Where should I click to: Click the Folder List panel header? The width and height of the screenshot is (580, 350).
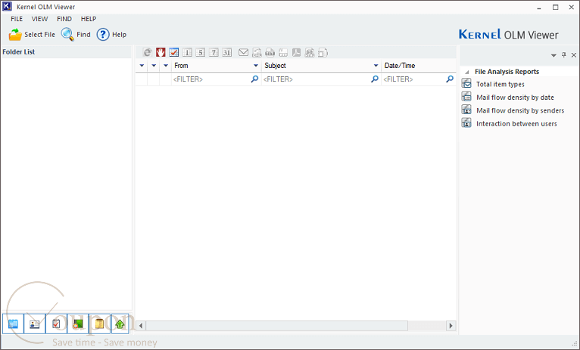coord(66,52)
